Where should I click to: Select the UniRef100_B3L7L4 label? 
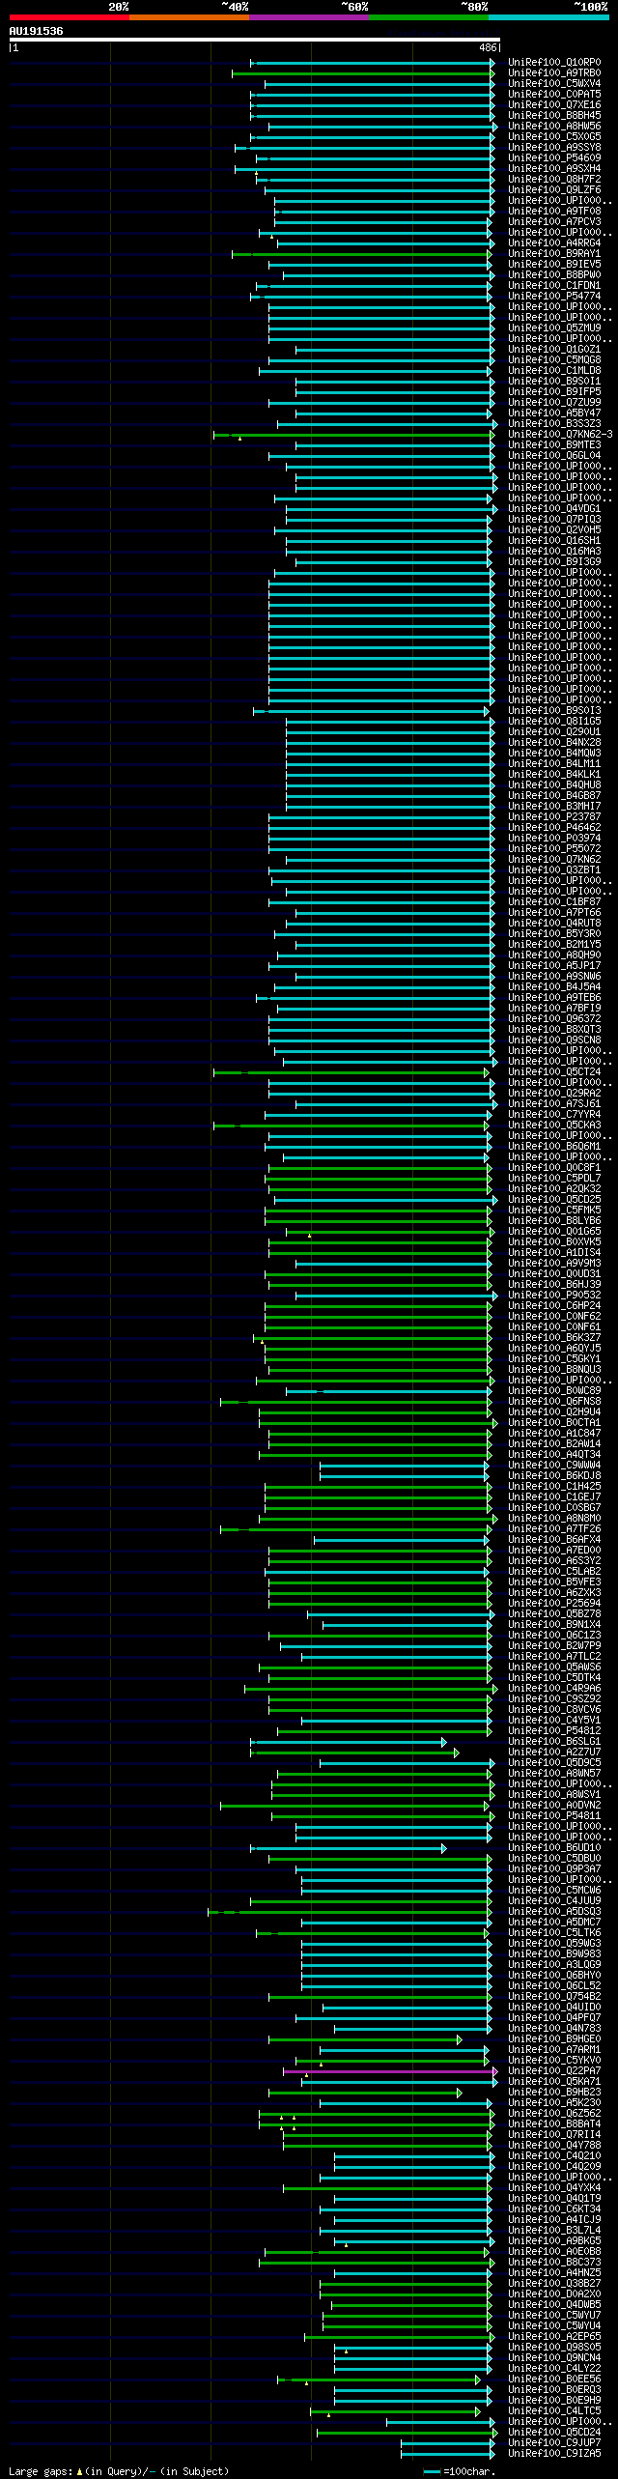tap(554, 2231)
